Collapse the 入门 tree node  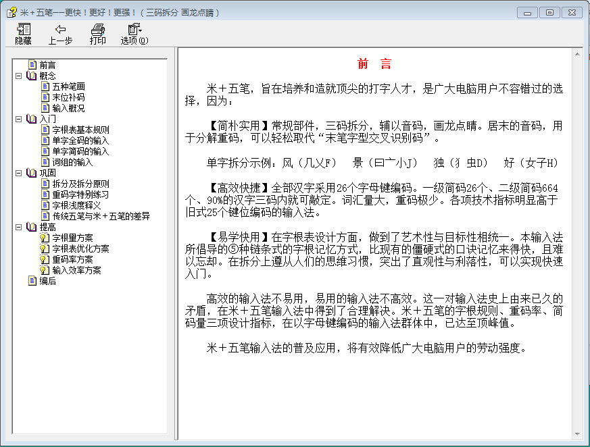pos(19,119)
